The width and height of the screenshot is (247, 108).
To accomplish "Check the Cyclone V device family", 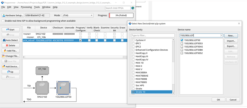I will point(133,40).
